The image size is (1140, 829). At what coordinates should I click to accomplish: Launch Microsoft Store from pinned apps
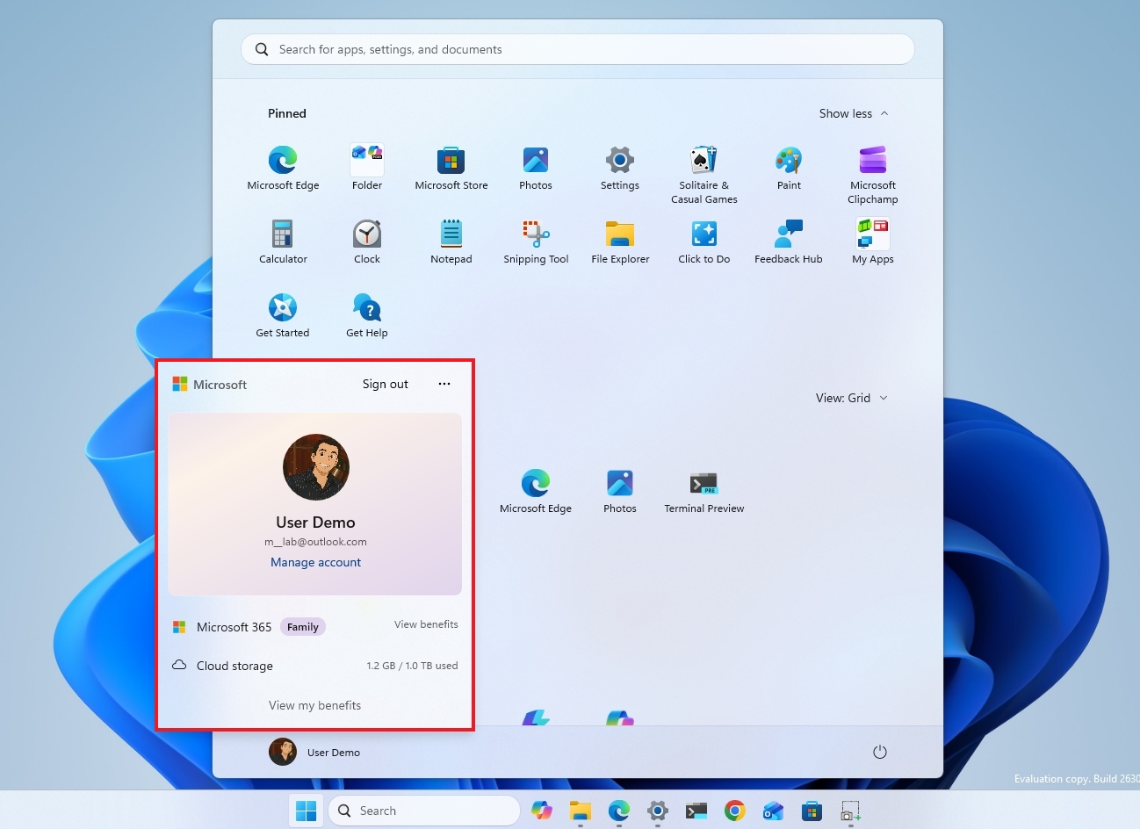(x=451, y=168)
